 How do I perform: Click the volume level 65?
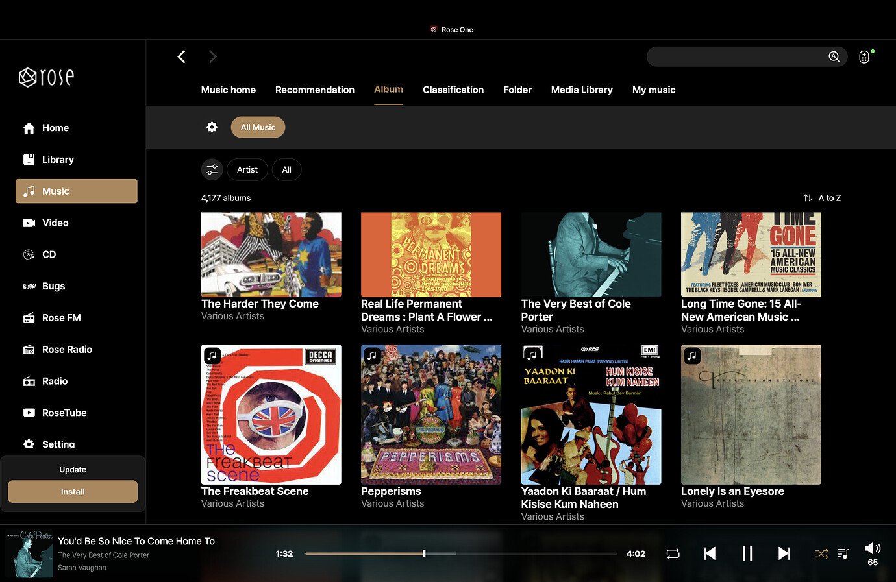pyautogui.click(x=873, y=563)
